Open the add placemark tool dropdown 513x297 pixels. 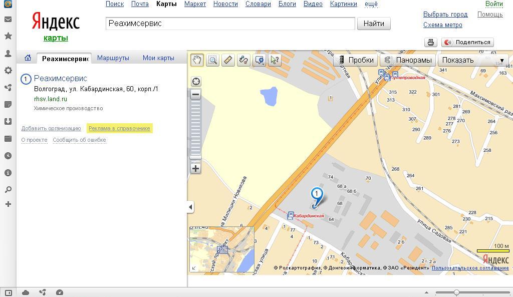(x=260, y=60)
